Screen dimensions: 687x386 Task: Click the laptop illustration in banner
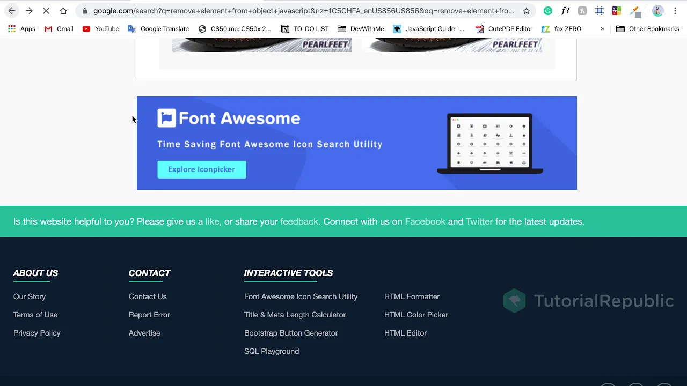[x=490, y=144]
